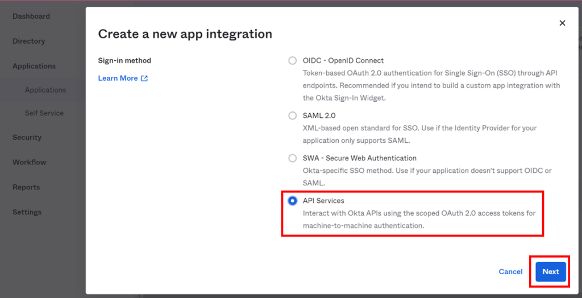This screenshot has width=582, height=298.
Task: Cancel the new app integration
Action: tap(510, 272)
